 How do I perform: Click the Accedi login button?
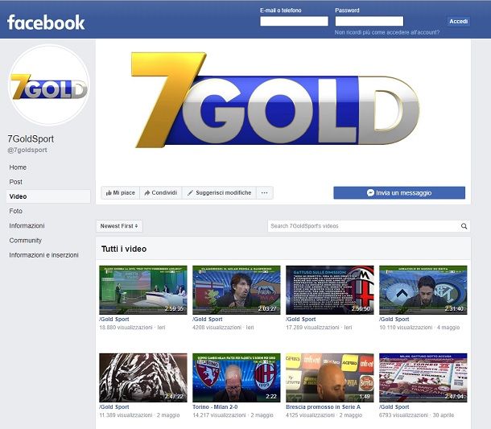point(459,21)
